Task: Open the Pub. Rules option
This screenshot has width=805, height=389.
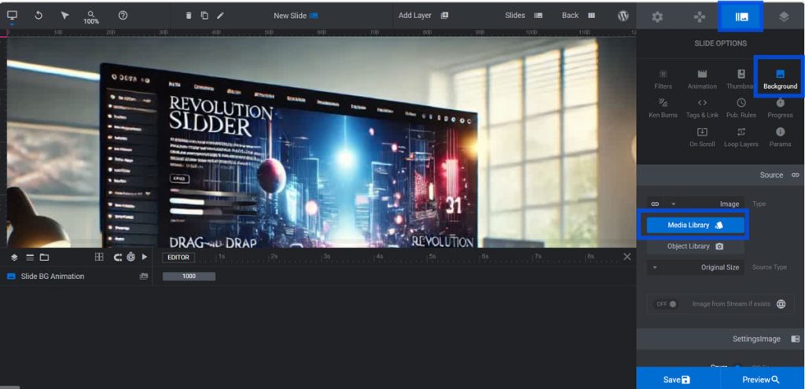Action: point(741,108)
